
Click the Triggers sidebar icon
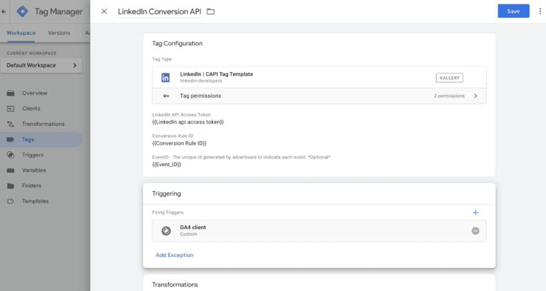tap(10, 155)
